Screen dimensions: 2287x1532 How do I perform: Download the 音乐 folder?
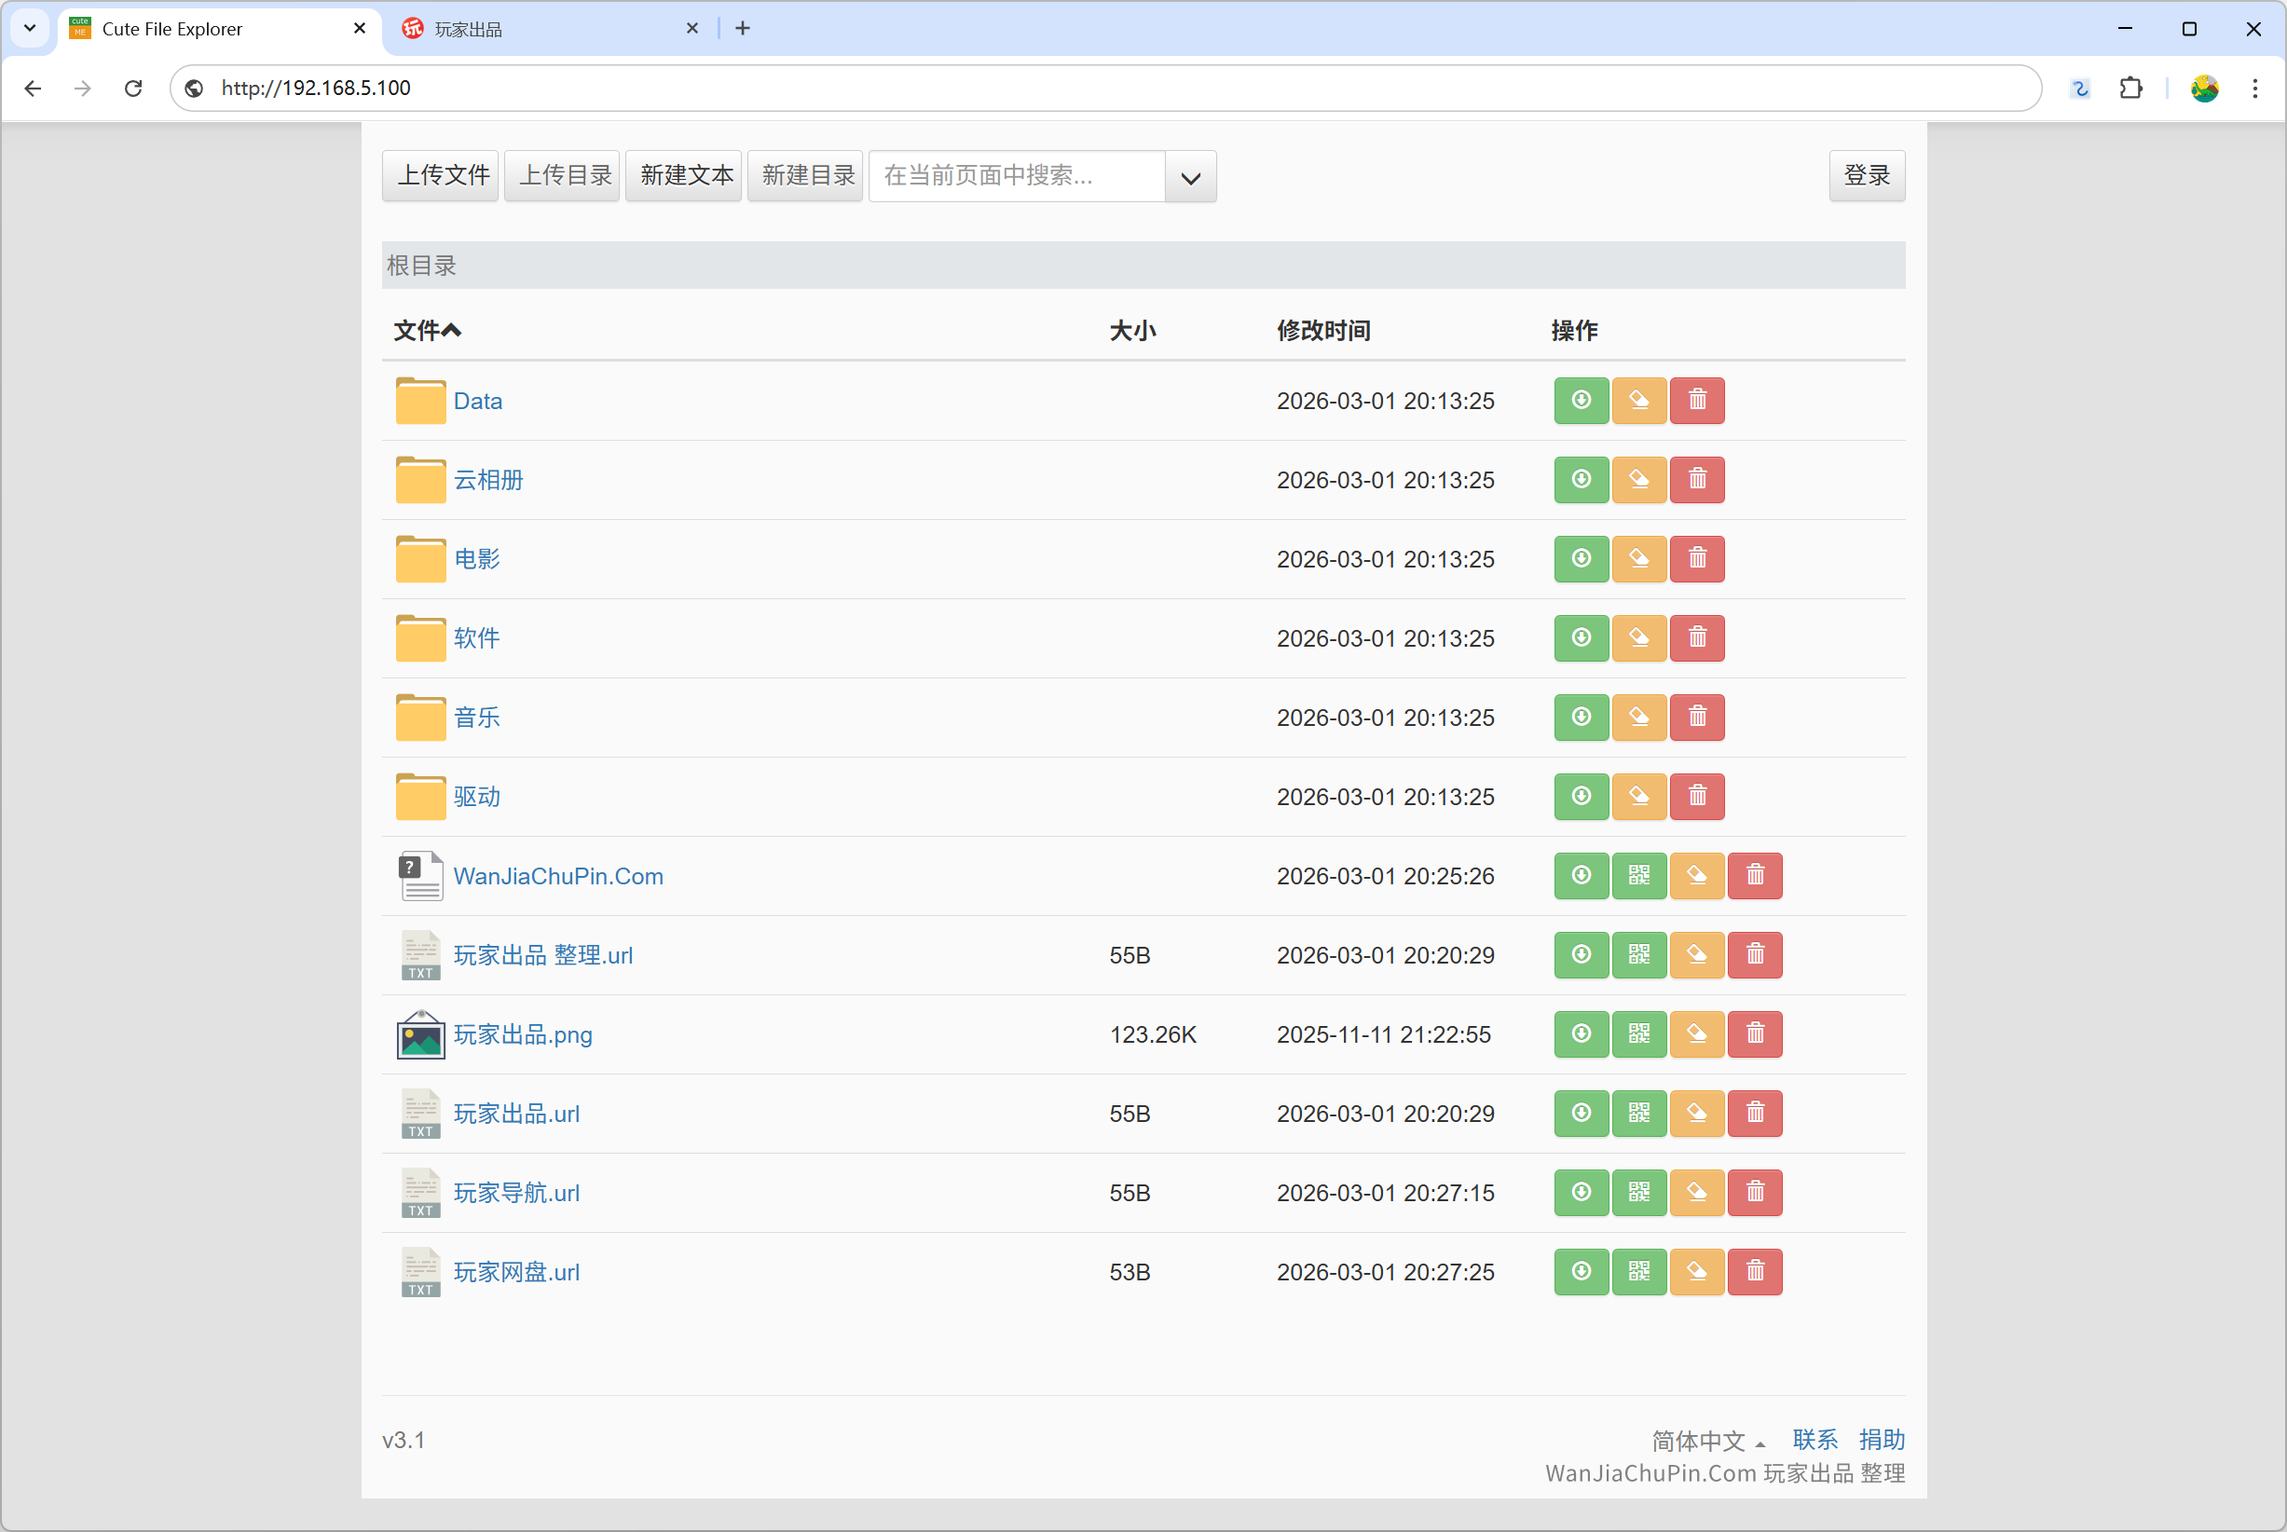[x=1581, y=718]
